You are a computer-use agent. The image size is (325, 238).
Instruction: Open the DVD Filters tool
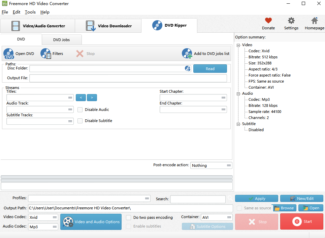[52, 54]
